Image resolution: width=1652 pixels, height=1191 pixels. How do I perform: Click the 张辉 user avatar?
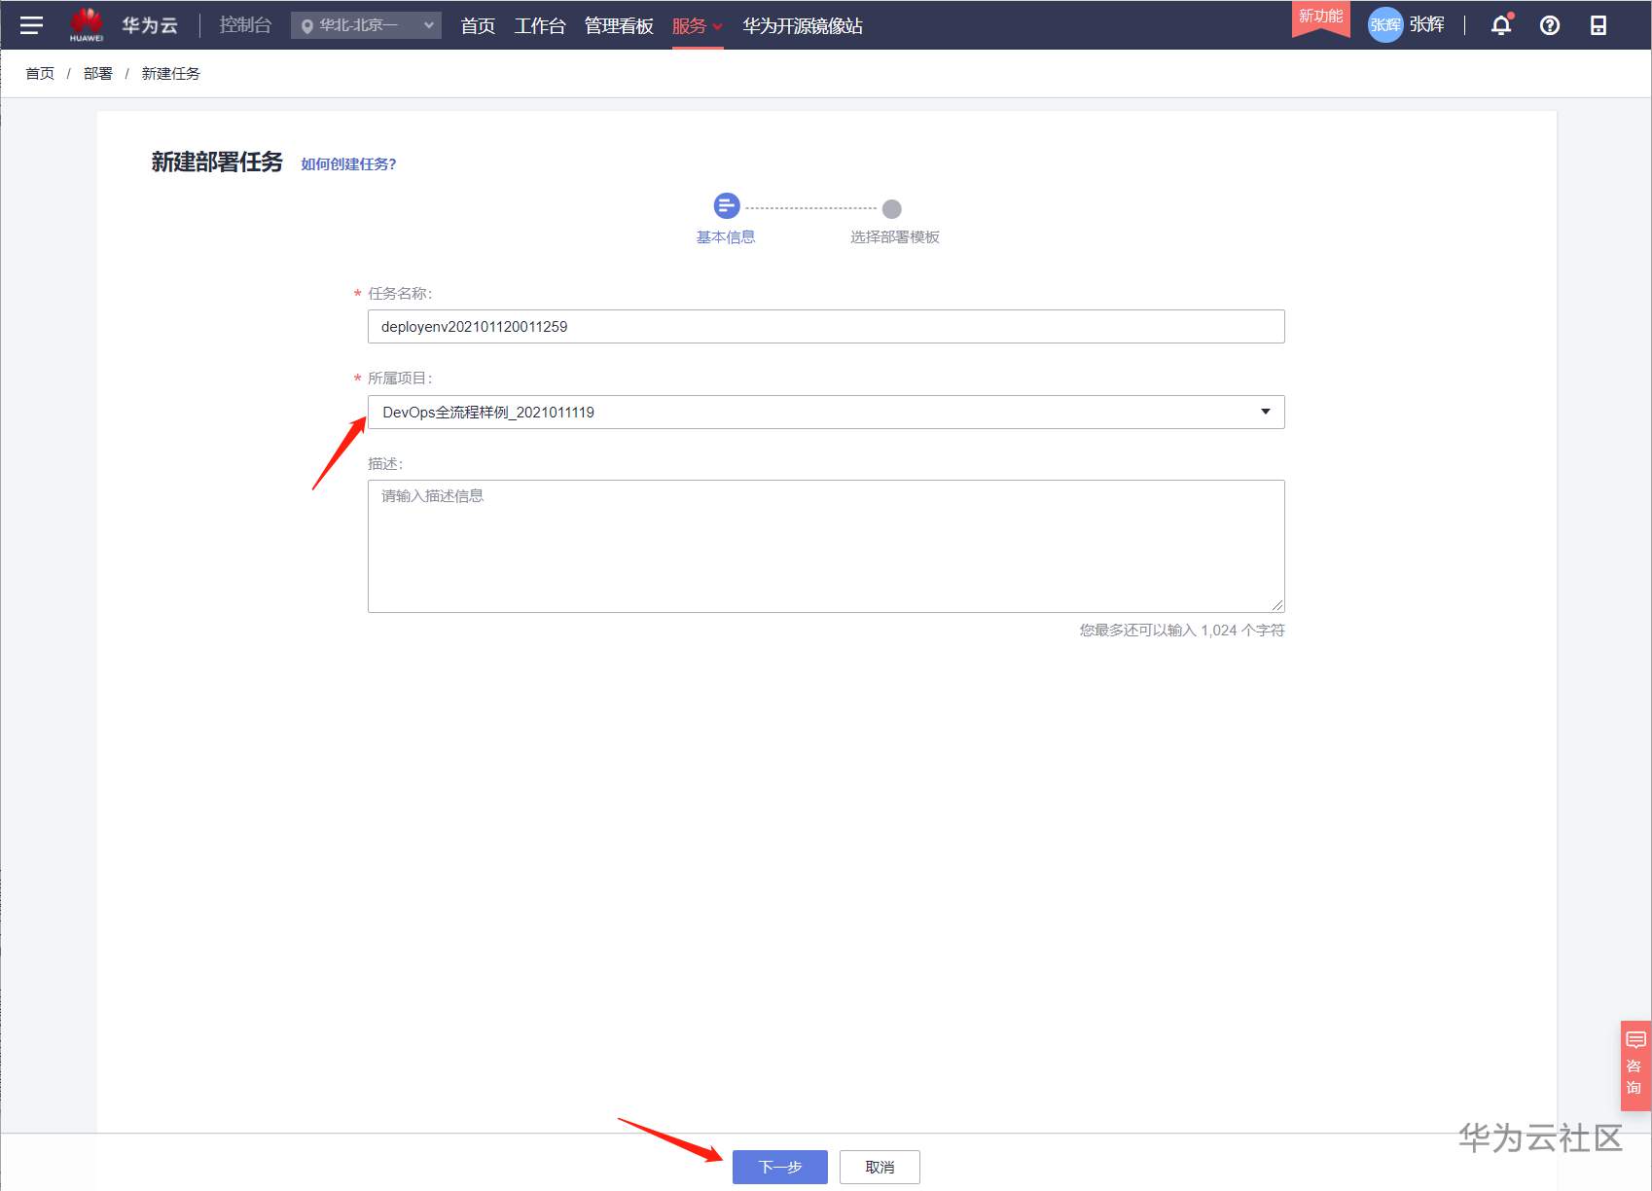coord(1385,25)
